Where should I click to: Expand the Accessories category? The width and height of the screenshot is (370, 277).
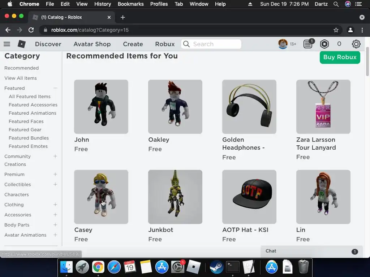pyautogui.click(x=55, y=215)
